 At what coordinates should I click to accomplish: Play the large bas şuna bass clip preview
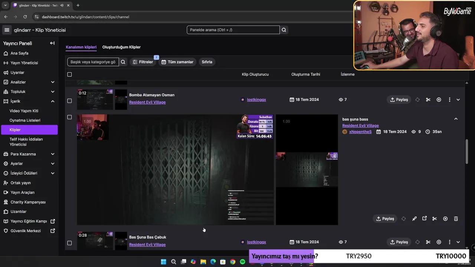175,170
